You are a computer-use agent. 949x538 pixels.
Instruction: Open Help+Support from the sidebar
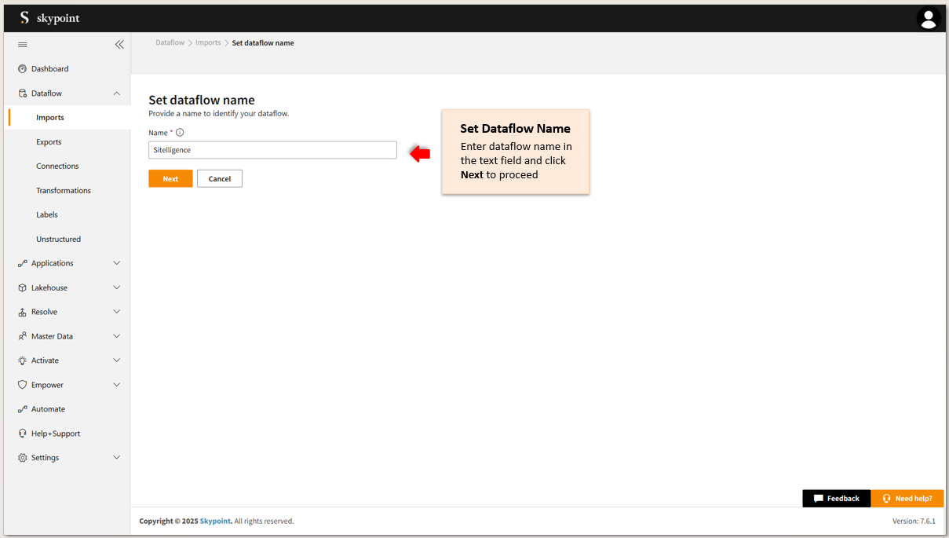[55, 434]
